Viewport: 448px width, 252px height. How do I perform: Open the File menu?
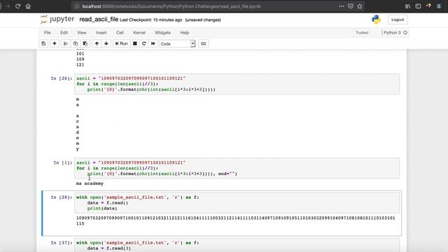[48, 33]
